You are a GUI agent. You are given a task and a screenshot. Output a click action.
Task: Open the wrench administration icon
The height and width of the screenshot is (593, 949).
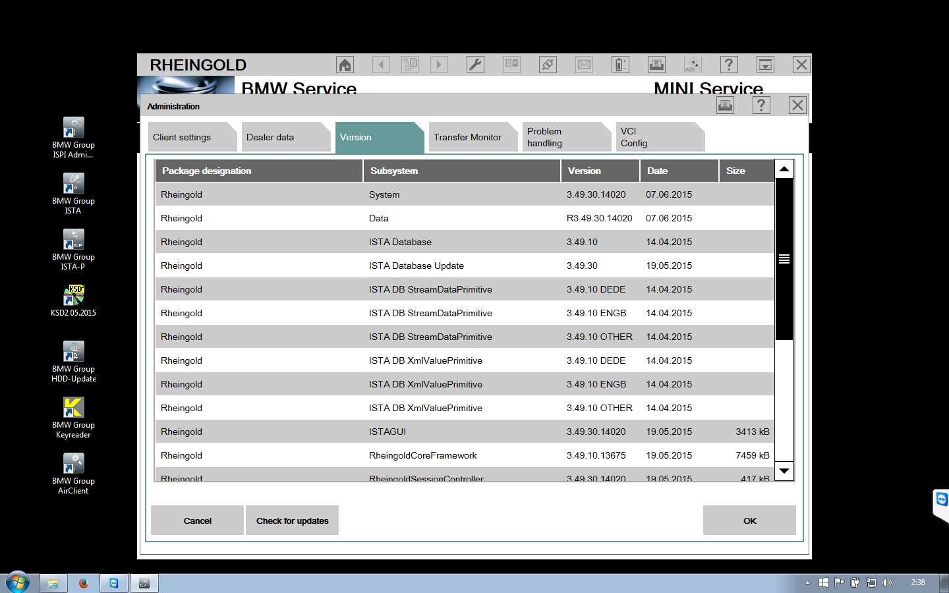pyautogui.click(x=475, y=65)
